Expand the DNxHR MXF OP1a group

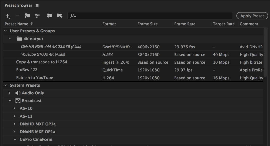(14, 132)
